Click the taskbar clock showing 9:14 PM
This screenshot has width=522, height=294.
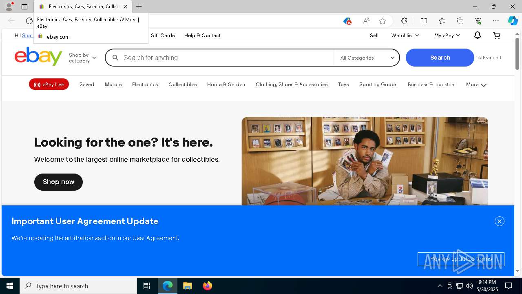coord(487,286)
